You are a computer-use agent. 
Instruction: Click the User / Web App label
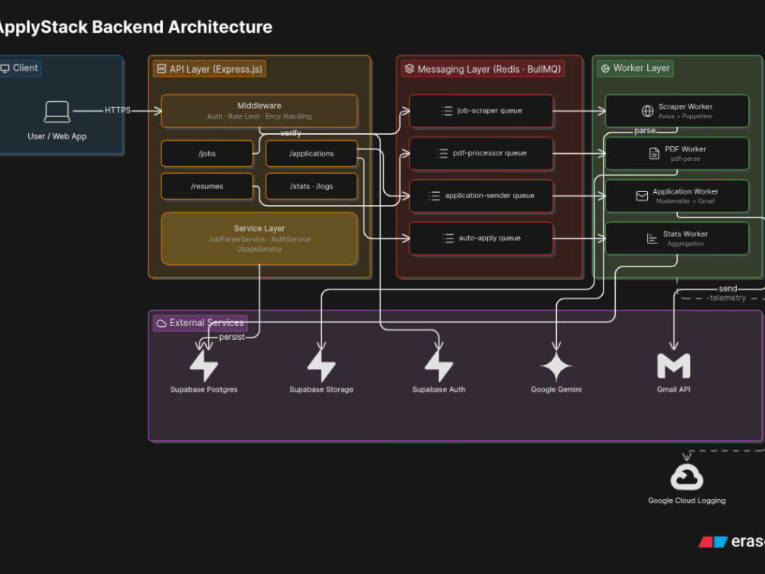click(57, 137)
